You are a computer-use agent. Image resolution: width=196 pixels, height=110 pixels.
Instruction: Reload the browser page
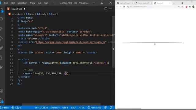click(x=124, y=7)
